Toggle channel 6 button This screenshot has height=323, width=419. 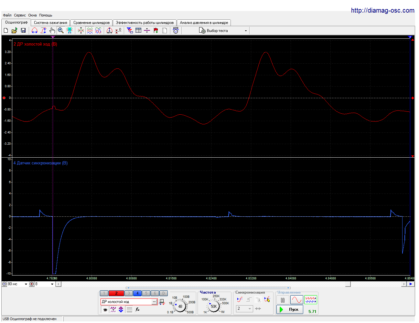coord(155,293)
